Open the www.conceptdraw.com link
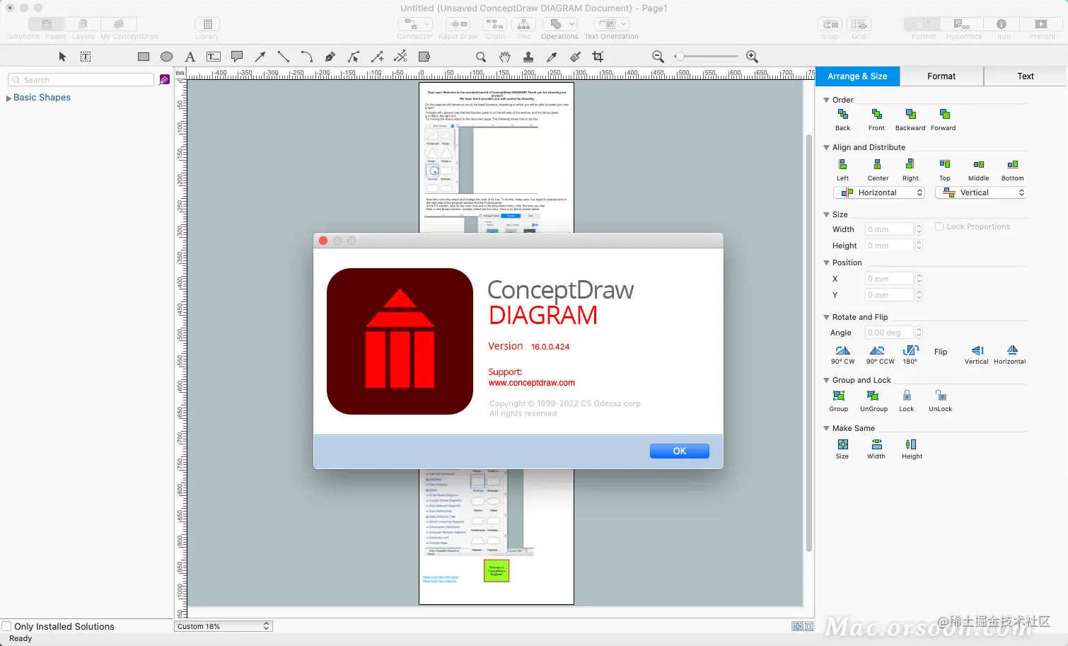 [531, 383]
